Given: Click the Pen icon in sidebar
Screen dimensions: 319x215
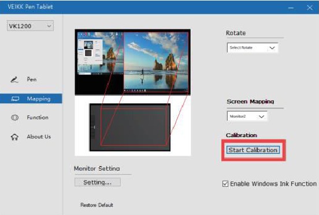Looking at the screenshot, I should (14, 80).
